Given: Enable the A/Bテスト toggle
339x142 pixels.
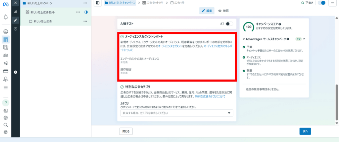Looking at the screenshot, I should [x=229, y=24].
